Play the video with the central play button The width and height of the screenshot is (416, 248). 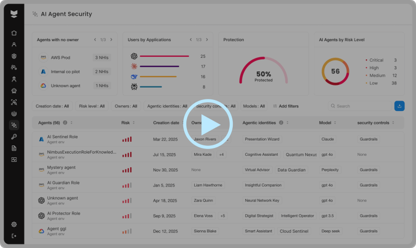point(208,124)
